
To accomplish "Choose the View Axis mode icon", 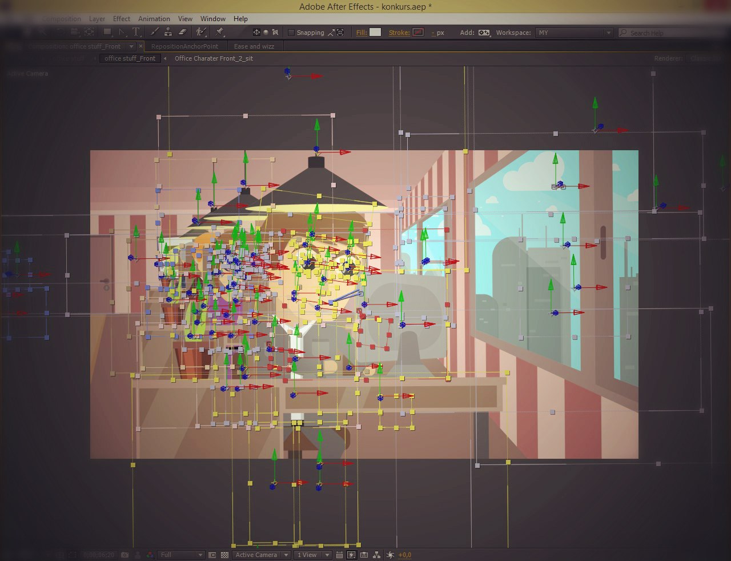I will pos(275,33).
